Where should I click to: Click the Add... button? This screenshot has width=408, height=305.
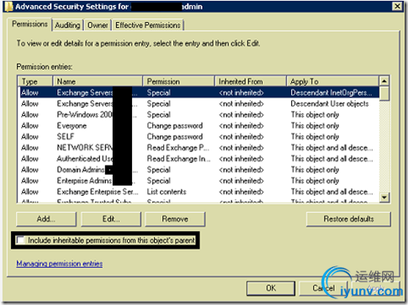tap(46, 219)
